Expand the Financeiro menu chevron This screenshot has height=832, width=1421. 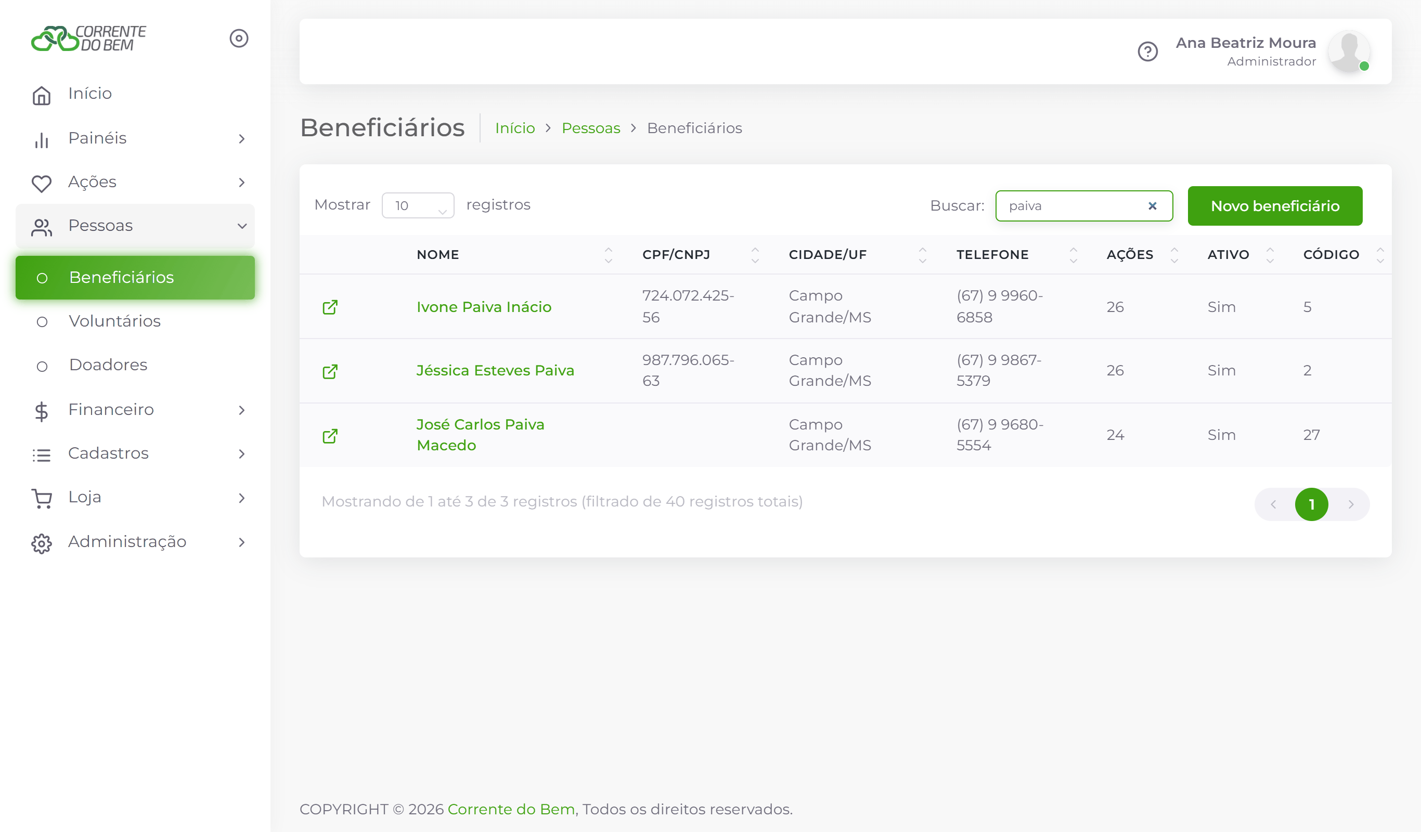[241, 410]
